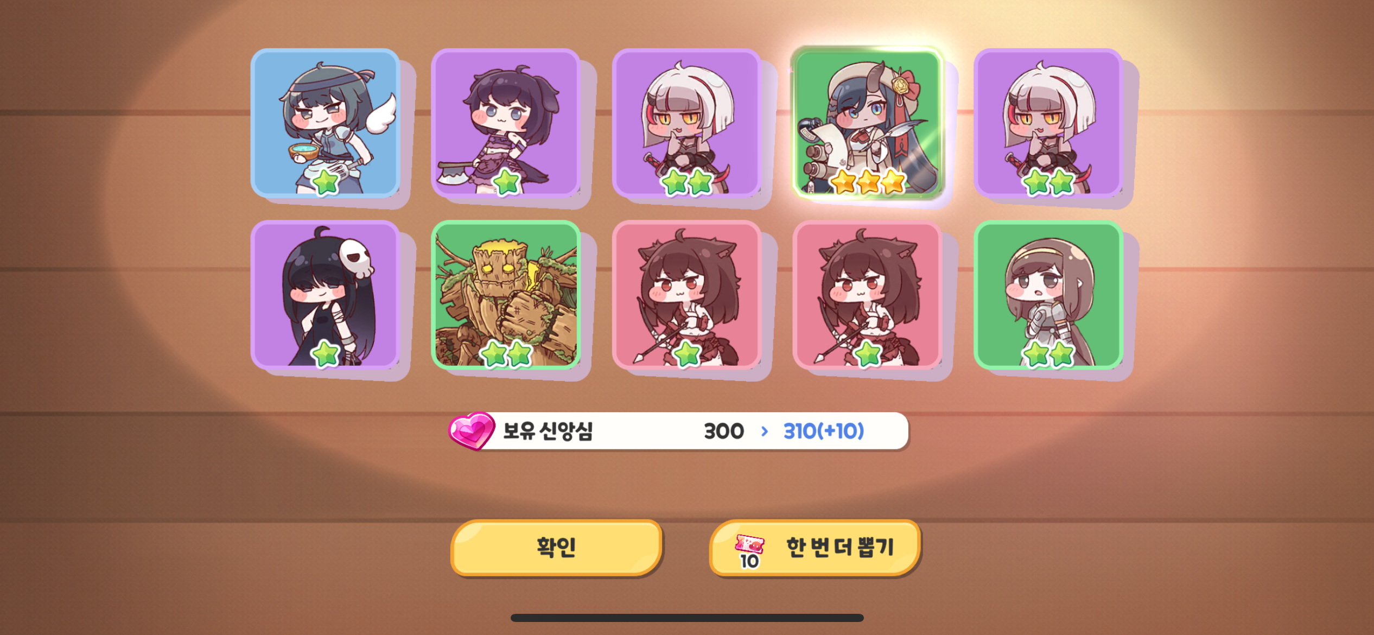Screen dimensions: 1374x635
Task: Click the gold stars on the highlighted card
Action: 868,182
